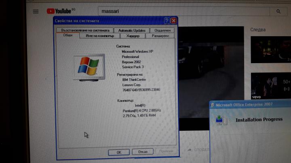The image size is (291, 163).
Task: Click the Installation Progress heading
Action: 259,120
